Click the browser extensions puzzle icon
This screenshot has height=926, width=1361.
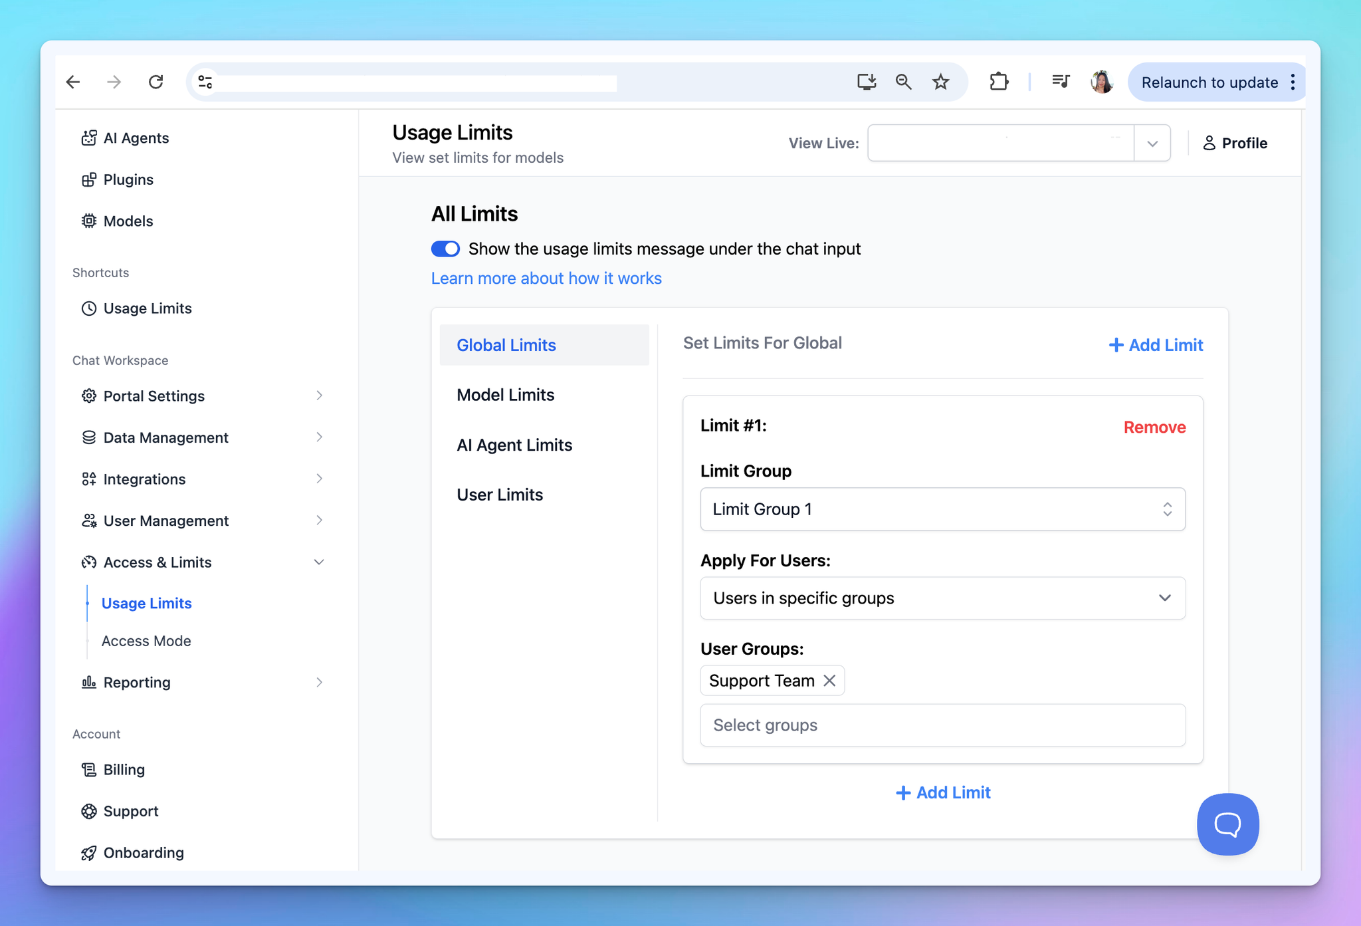pos(998,82)
